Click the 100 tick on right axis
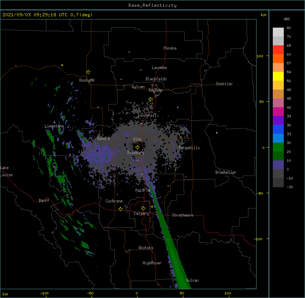The height and width of the screenshot is (298, 305). [x=260, y=56]
